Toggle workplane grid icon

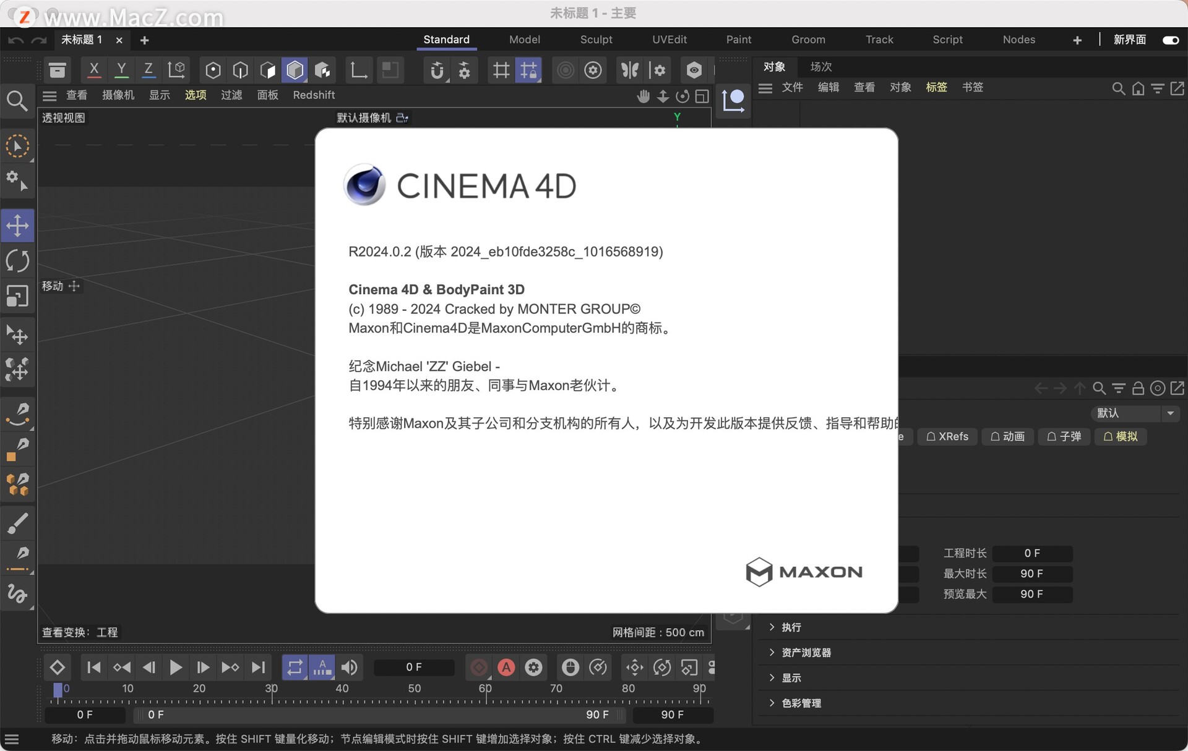tap(501, 70)
